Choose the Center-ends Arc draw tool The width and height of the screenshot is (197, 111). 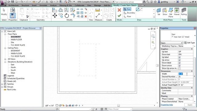[x=141, y=10]
